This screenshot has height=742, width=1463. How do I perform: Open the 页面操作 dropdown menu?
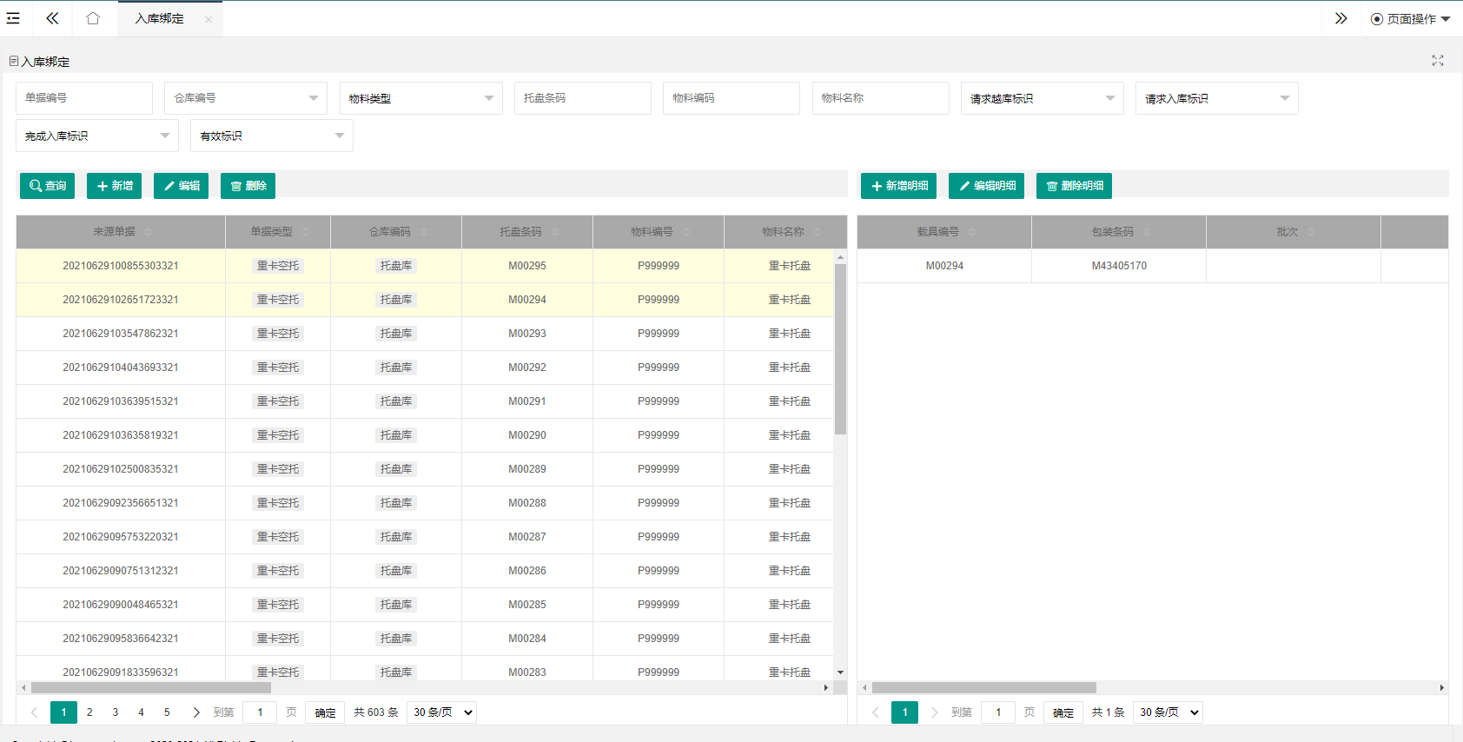click(x=1410, y=19)
